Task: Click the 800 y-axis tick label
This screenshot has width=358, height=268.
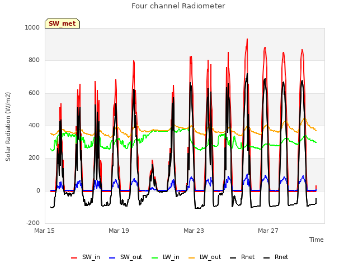Action: coord(34,60)
